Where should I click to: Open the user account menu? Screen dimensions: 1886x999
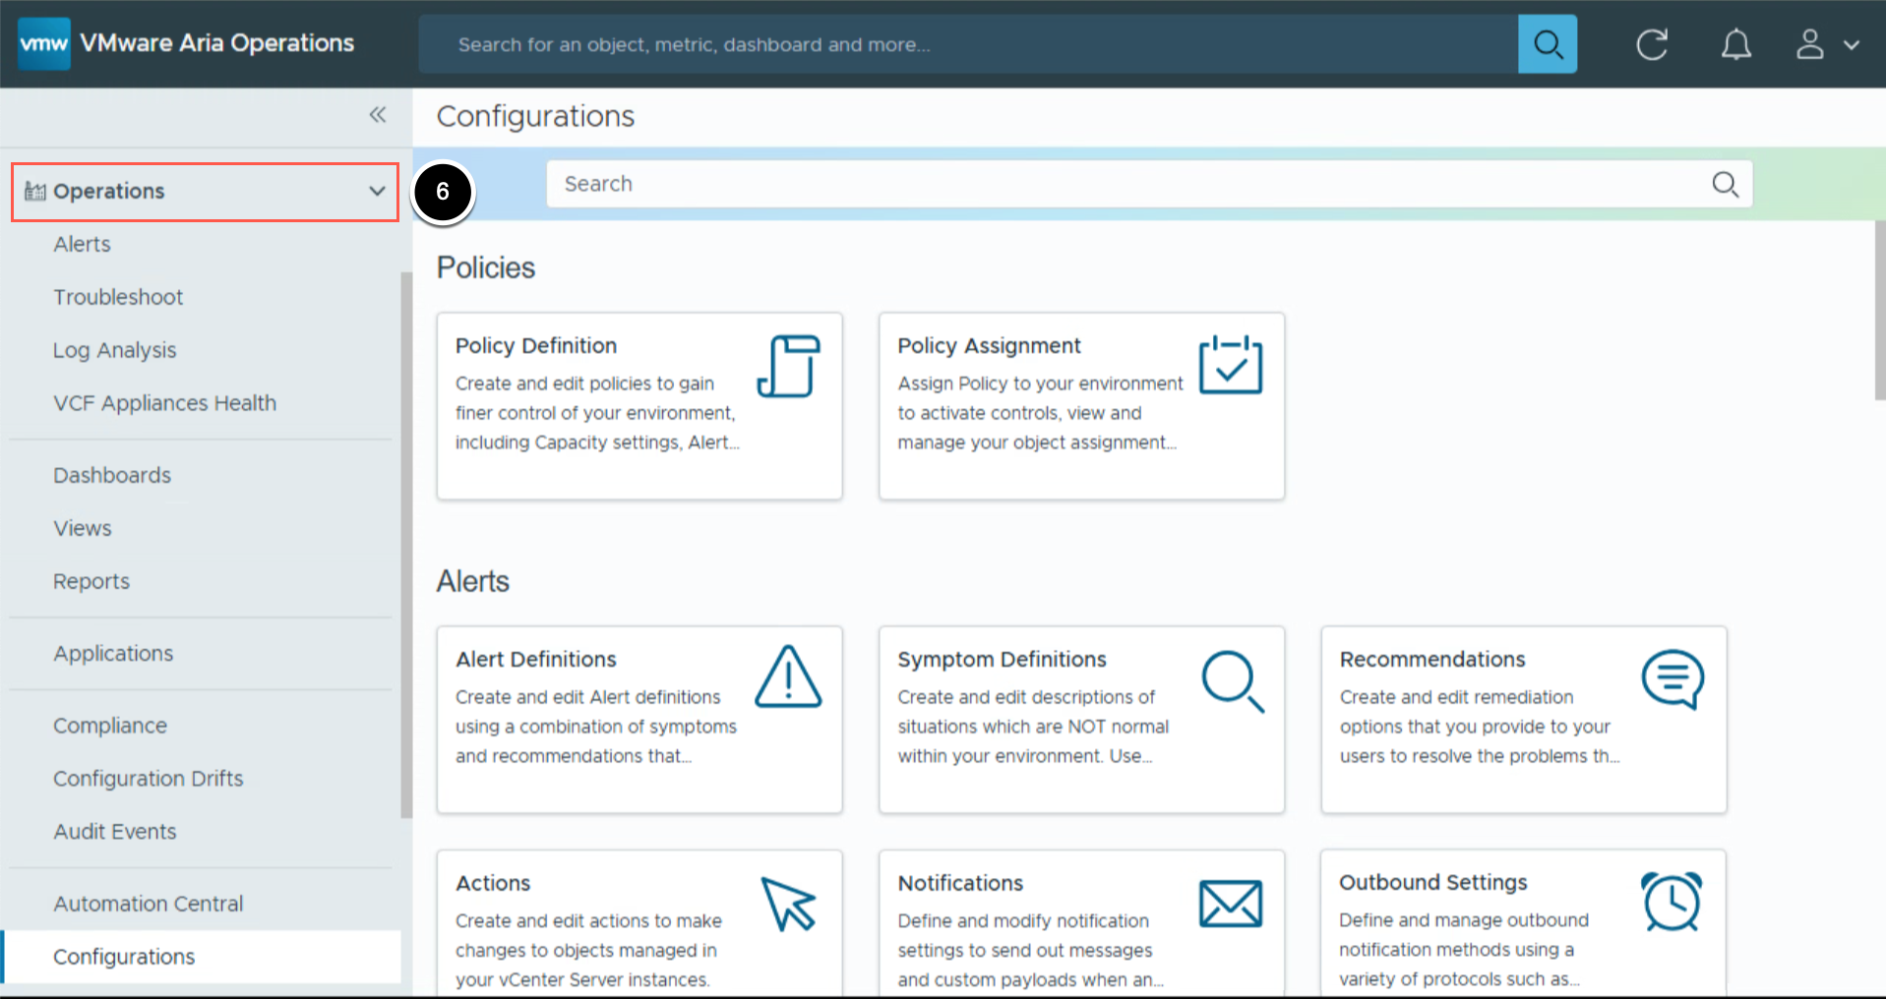coord(1826,44)
